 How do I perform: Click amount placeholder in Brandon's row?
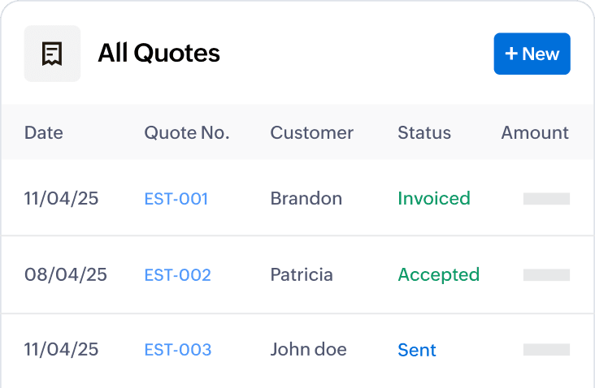[546, 199]
